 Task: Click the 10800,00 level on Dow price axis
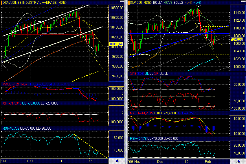tap(117, 8)
